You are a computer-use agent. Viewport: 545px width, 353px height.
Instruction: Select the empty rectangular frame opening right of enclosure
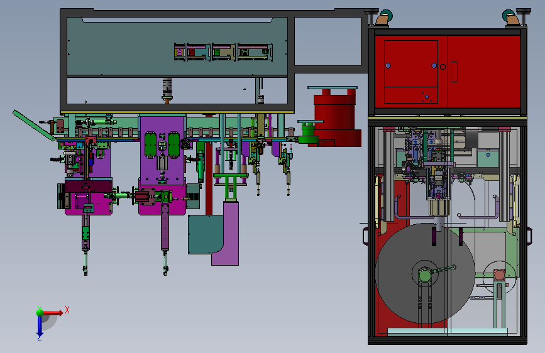[328, 41]
